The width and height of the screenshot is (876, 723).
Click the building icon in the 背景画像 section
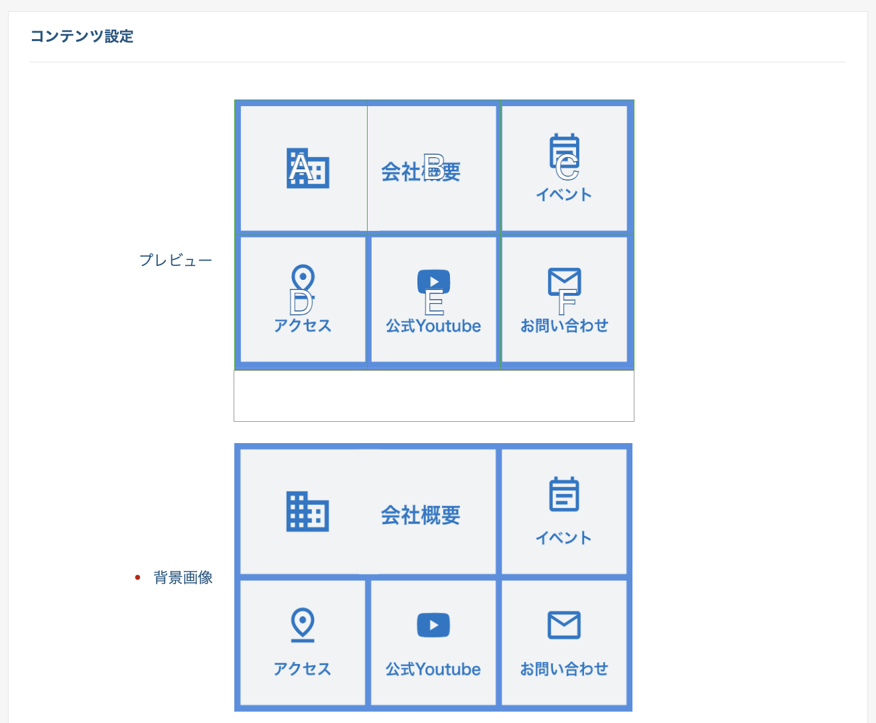click(307, 511)
